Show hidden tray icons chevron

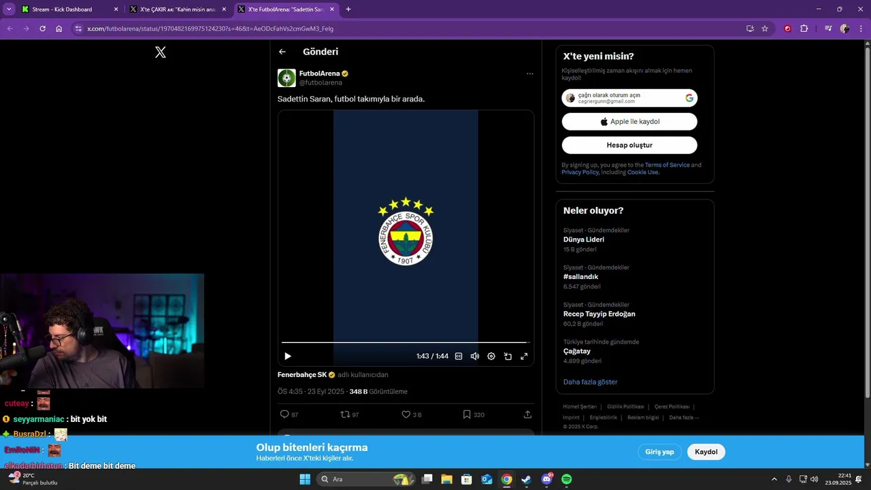click(x=774, y=479)
